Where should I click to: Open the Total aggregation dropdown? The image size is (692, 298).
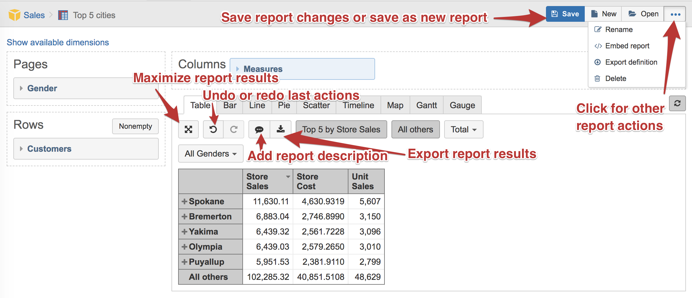463,129
